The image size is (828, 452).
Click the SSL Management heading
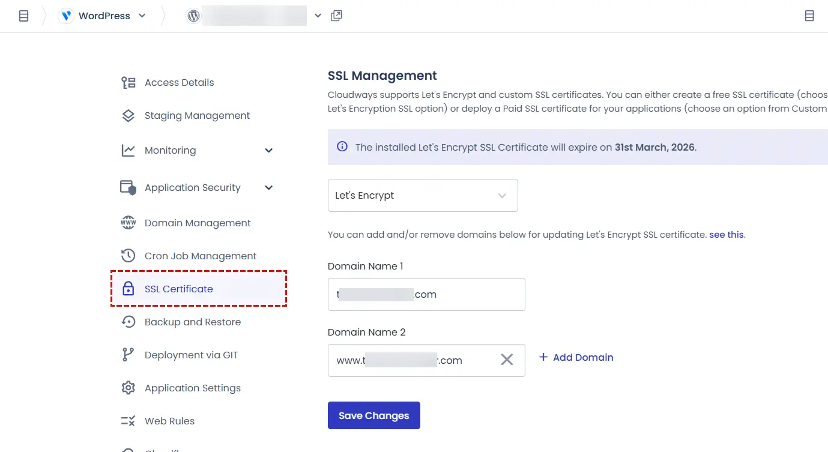click(x=382, y=76)
